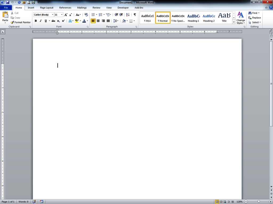Click the zoom in plus button

coord(271,202)
